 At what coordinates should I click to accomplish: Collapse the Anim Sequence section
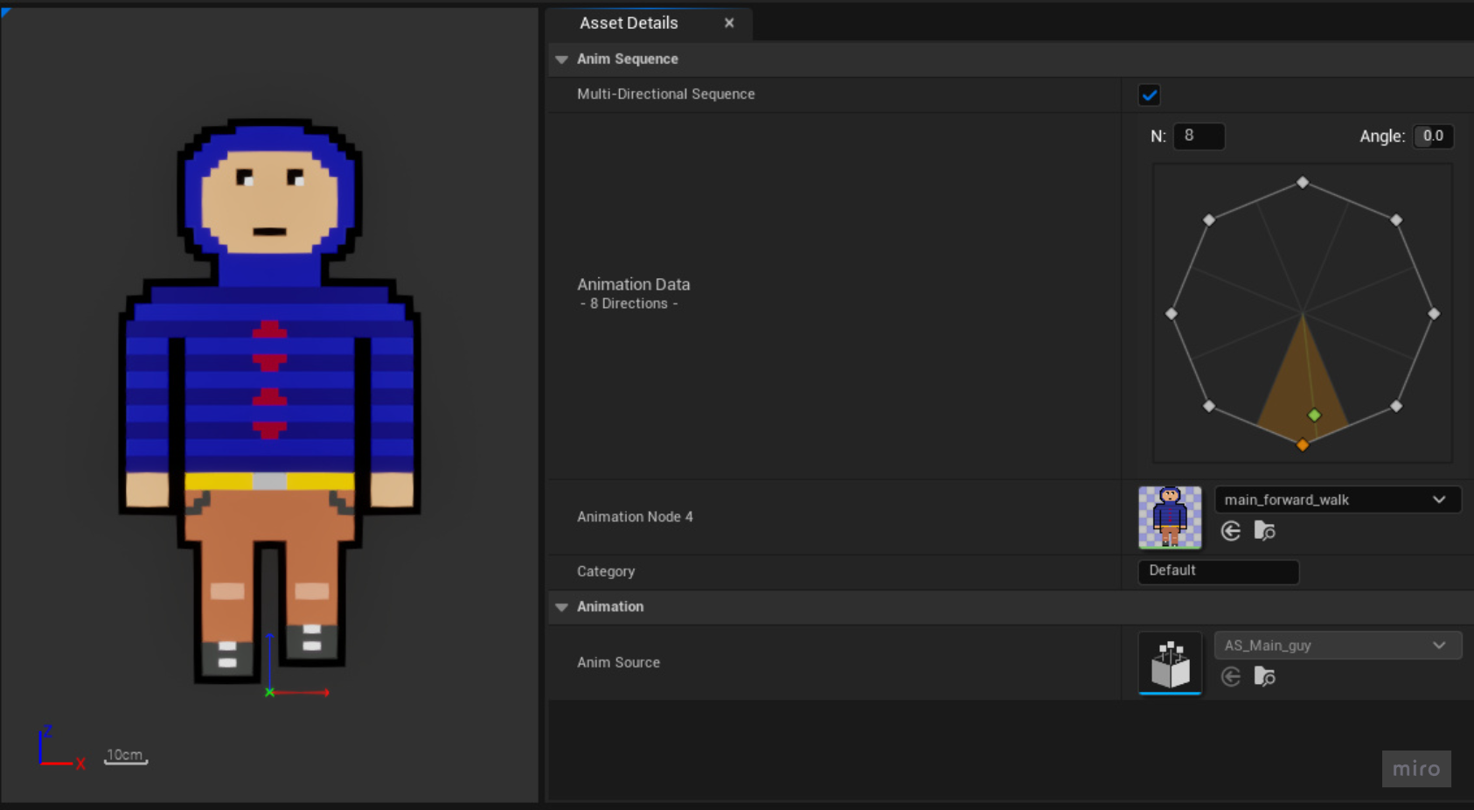coord(562,59)
